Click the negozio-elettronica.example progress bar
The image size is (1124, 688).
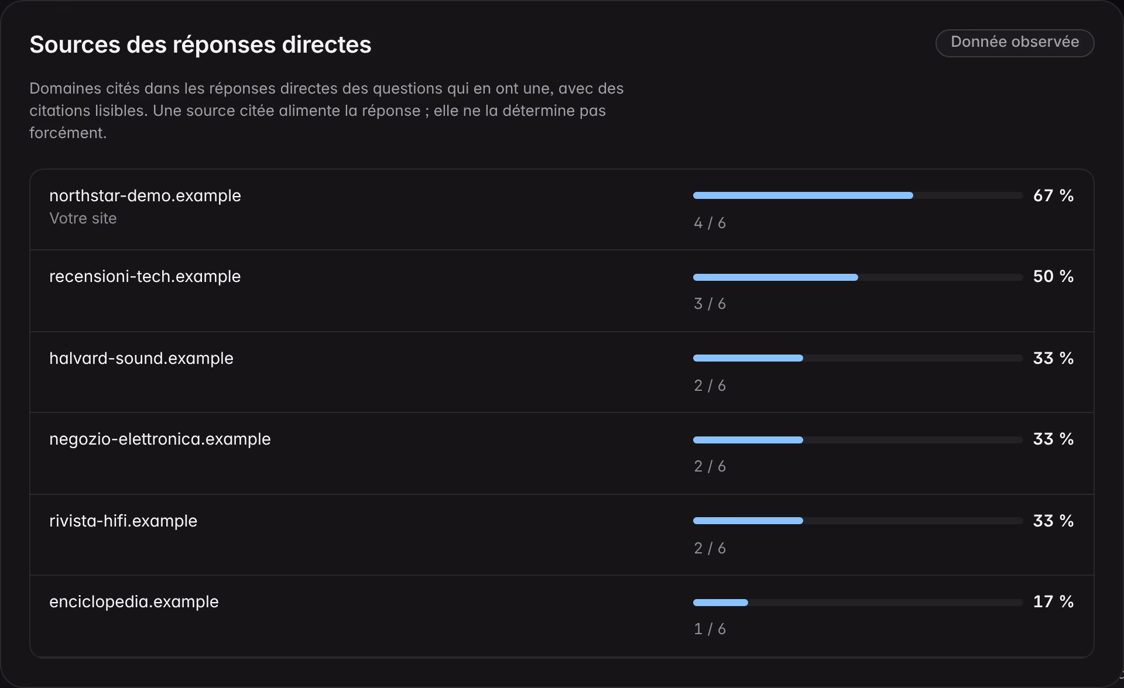[x=858, y=440]
